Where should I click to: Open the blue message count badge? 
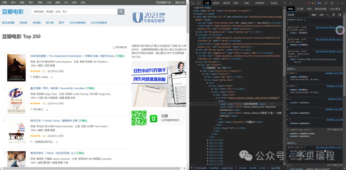(319, 3)
